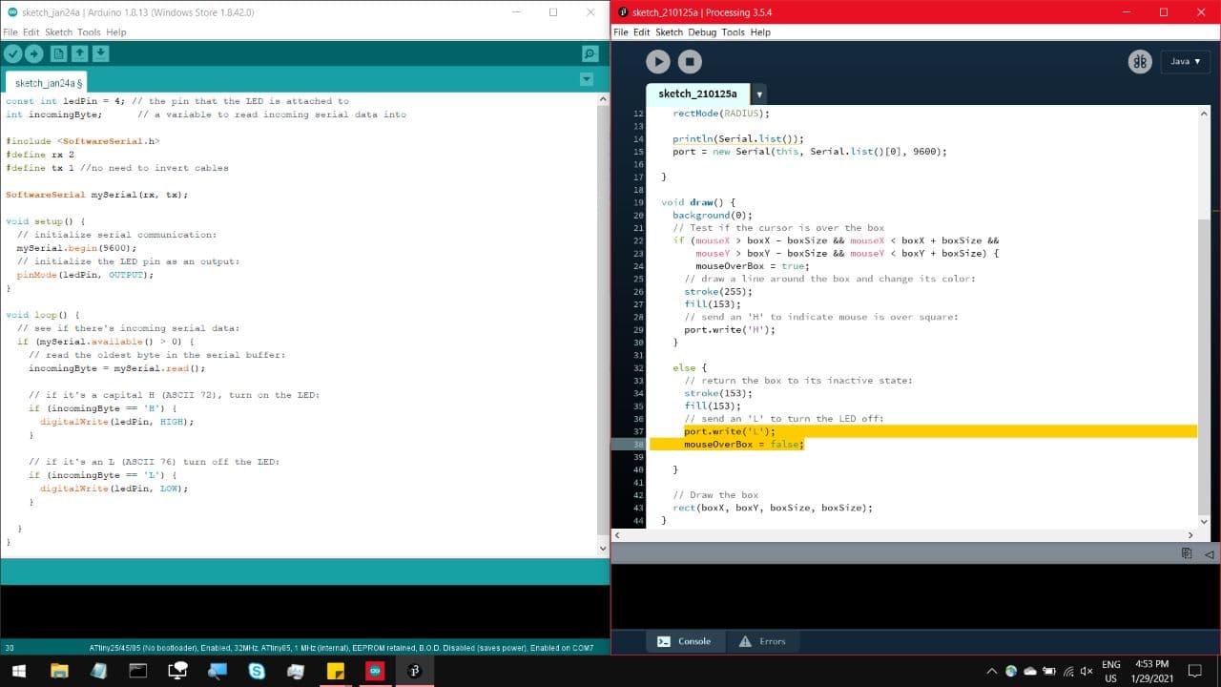Screen dimensions: 1221x687
Task: Click the Processing horizontal scrollbar left arrow
Action: tap(617, 535)
